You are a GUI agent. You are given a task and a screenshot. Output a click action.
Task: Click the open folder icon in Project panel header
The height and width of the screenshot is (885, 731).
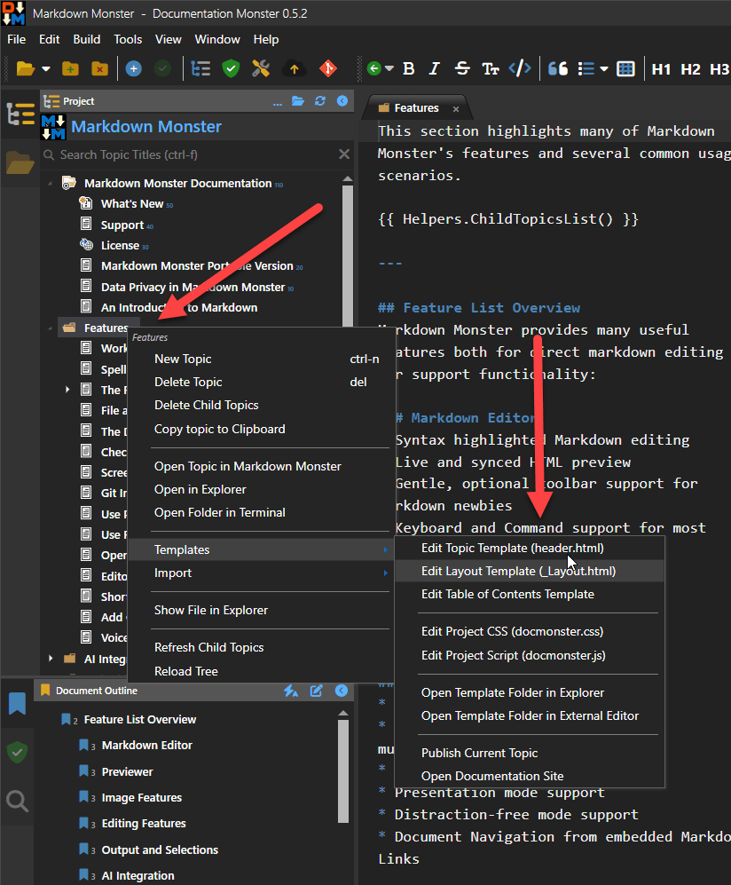click(x=298, y=101)
